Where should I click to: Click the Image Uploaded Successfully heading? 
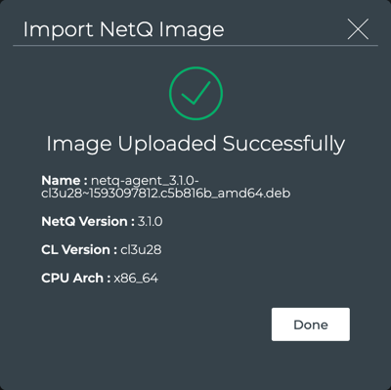pyautogui.click(x=195, y=144)
